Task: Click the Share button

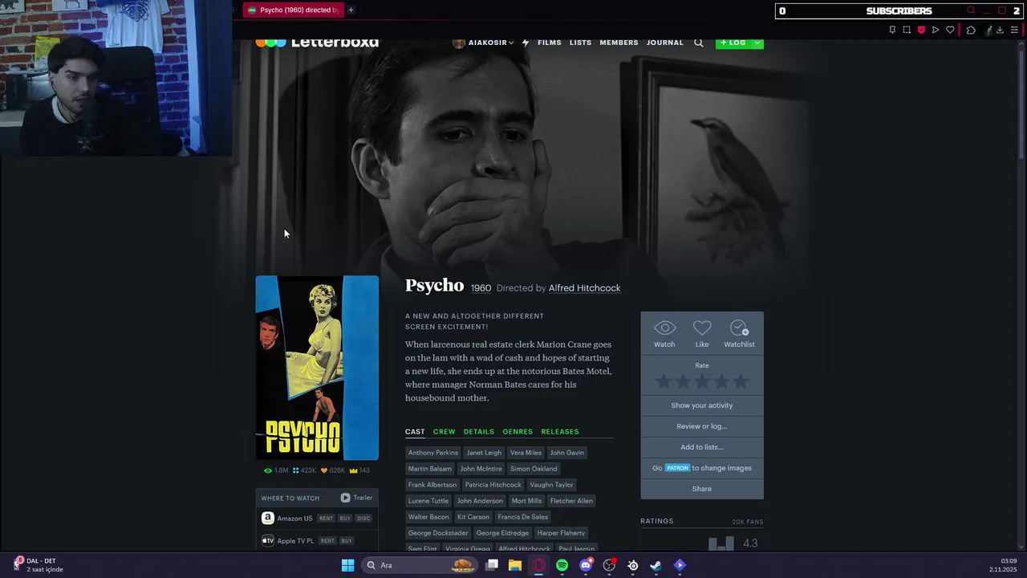Action: (x=702, y=489)
